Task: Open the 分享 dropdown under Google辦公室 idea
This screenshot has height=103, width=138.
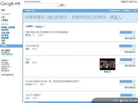Action: click(34, 49)
